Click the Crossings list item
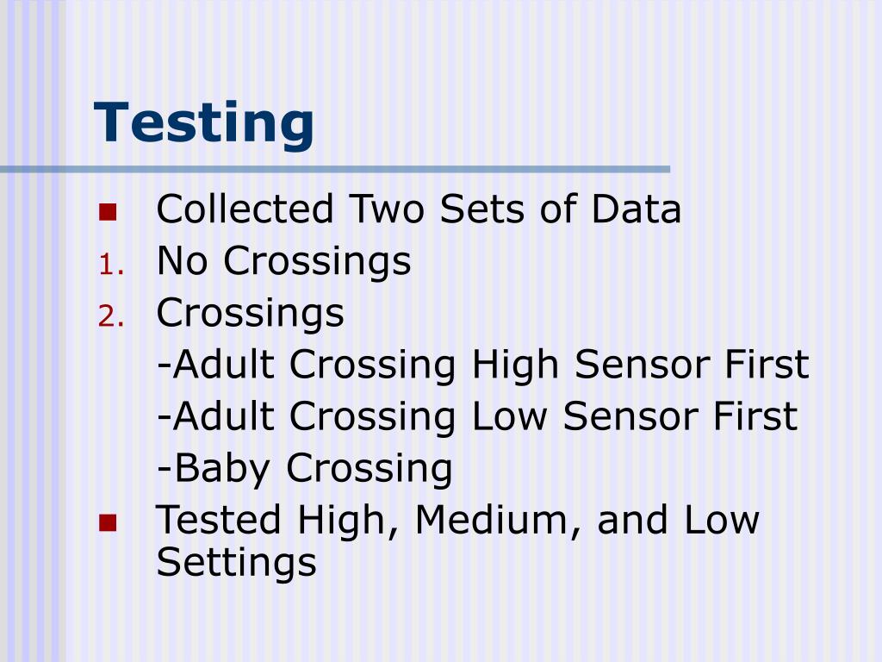This screenshot has height=662, width=882. [x=251, y=314]
